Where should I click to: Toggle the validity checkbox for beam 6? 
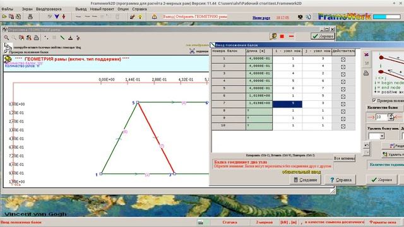(x=343, y=96)
